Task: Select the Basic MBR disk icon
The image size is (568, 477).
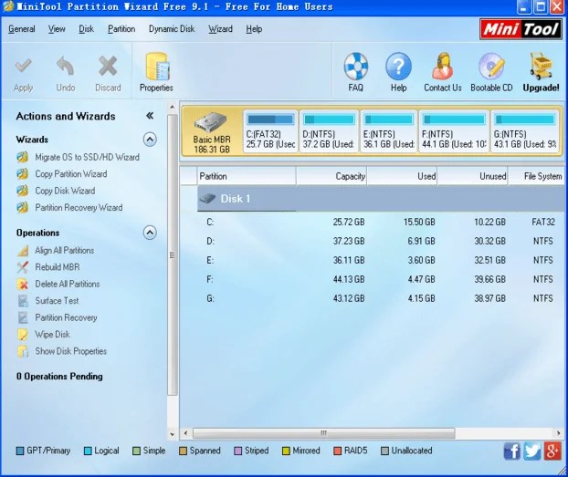Action: pyautogui.click(x=211, y=121)
